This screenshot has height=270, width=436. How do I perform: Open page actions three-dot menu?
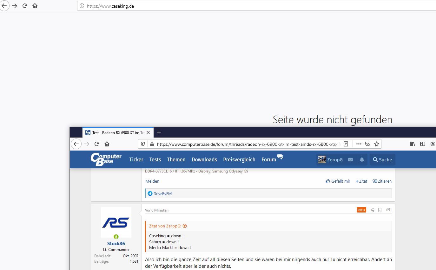tap(359, 144)
